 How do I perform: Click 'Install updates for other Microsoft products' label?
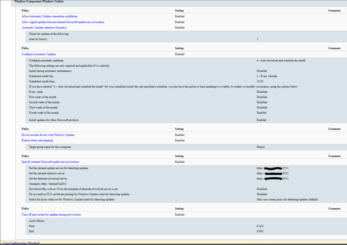[54, 120]
